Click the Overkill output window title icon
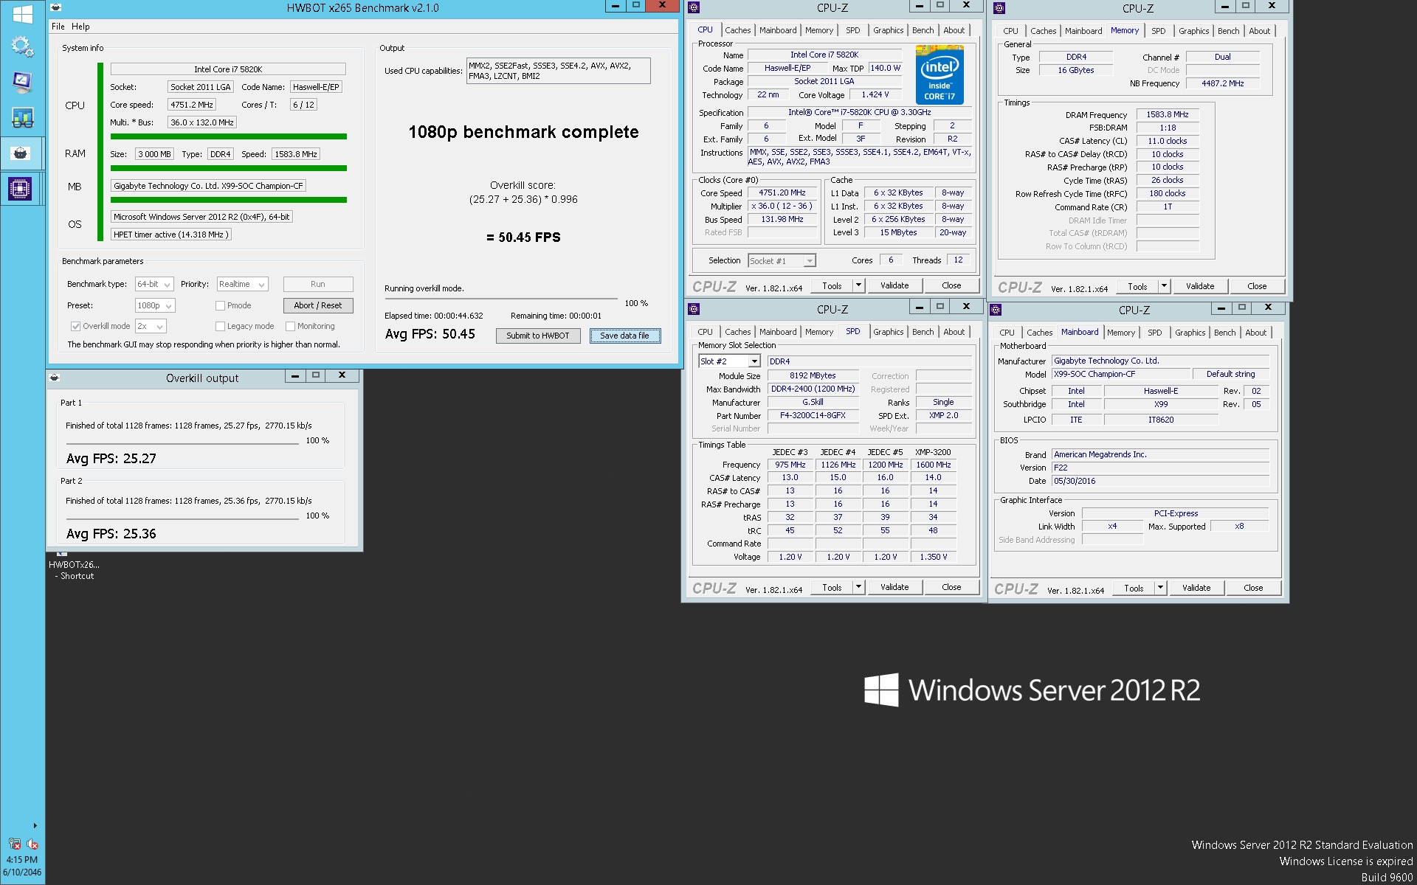Image resolution: width=1417 pixels, height=885 pixels. pos(54,378)
